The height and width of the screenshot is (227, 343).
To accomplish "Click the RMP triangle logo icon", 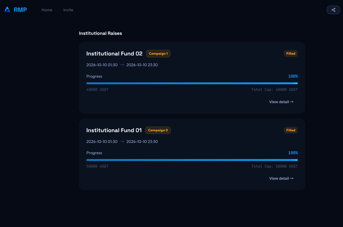I will [7, 9].
